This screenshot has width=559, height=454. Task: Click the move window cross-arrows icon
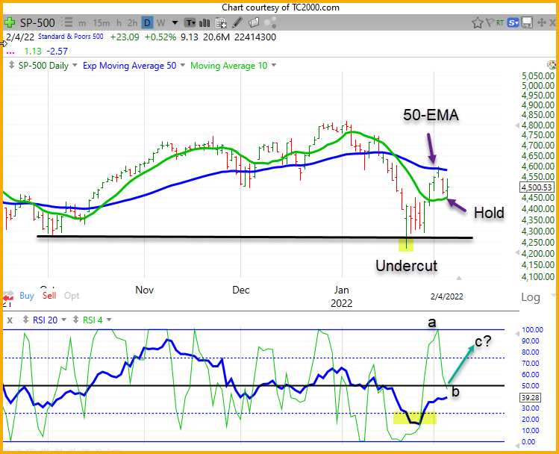[x=542, y=23]
